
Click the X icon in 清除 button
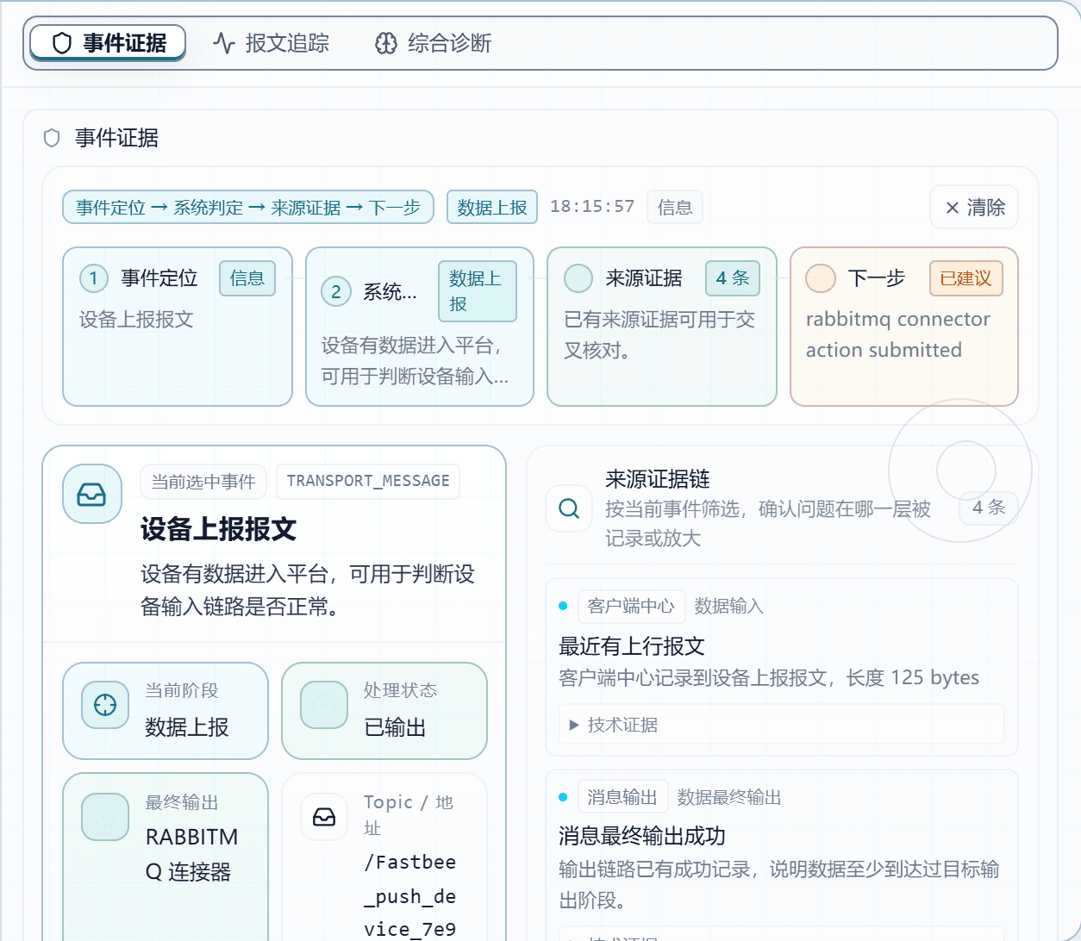coord(953,208)
